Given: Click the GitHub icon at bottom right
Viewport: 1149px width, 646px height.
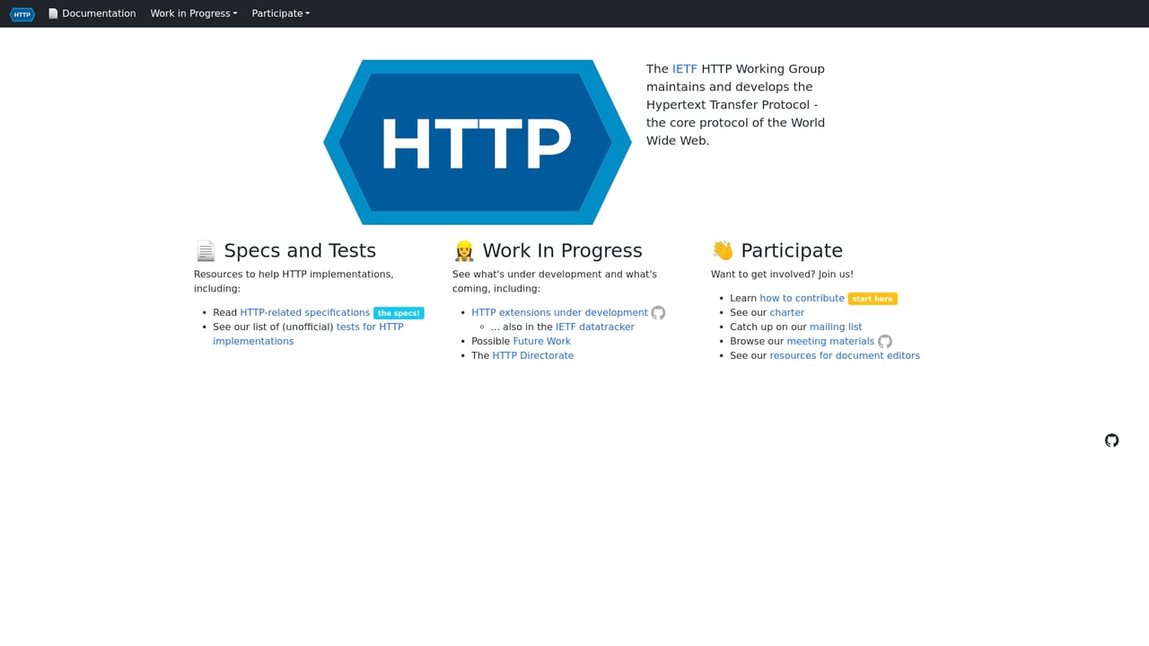Looking at the screenshot, I should point(1111,441).
